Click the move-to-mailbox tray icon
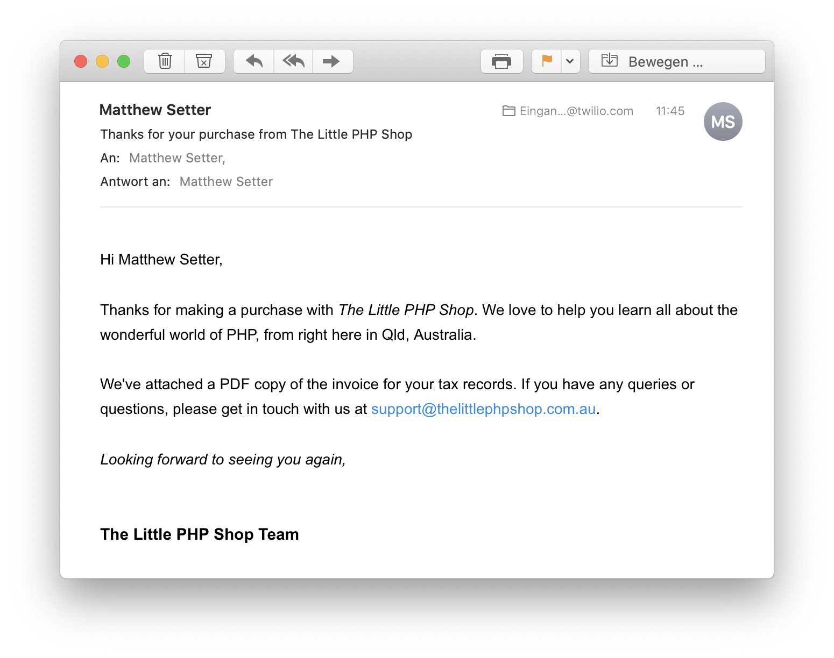The height and width of the screenshot is (658, 834). (x=610, y=60)
